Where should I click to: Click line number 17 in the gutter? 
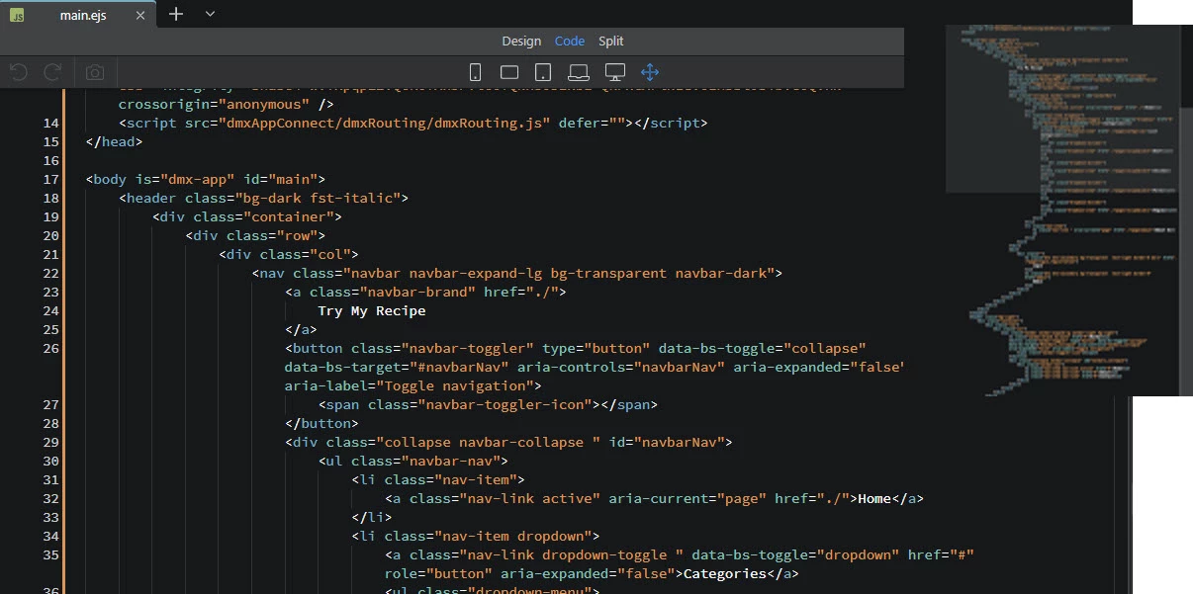click(x=50, y=179)
